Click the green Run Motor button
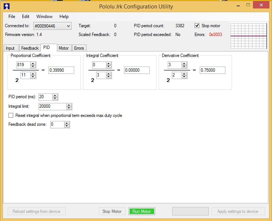This screenshot has width=272, height=221. click(x=142, y=211)
